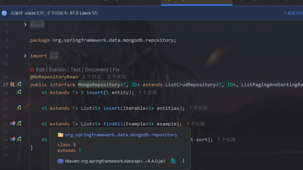
Task: Expand the folded comment block on line 1
Action: [25, 25]
